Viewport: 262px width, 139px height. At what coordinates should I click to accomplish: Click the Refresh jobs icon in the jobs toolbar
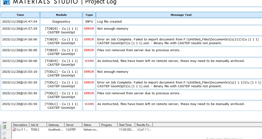[4, 127]
